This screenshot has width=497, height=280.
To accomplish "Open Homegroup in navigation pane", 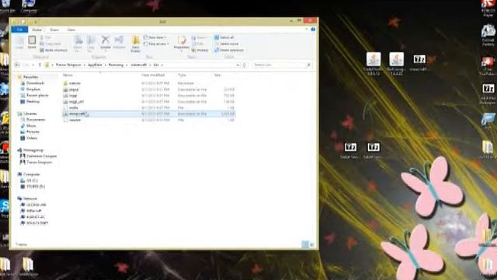I will (x=30, y=150).
